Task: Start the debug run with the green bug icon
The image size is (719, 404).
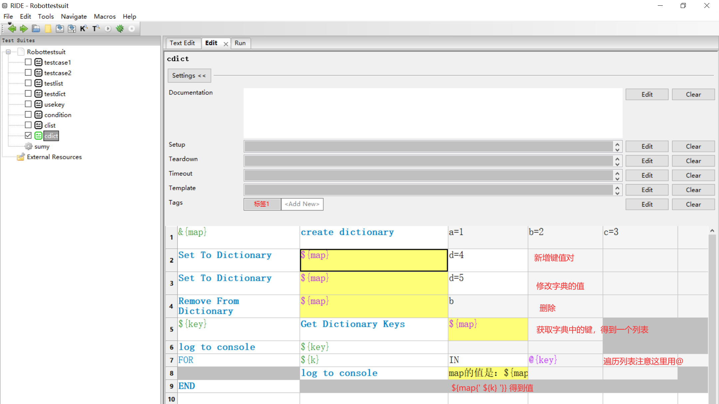Action: click(120, 29)
